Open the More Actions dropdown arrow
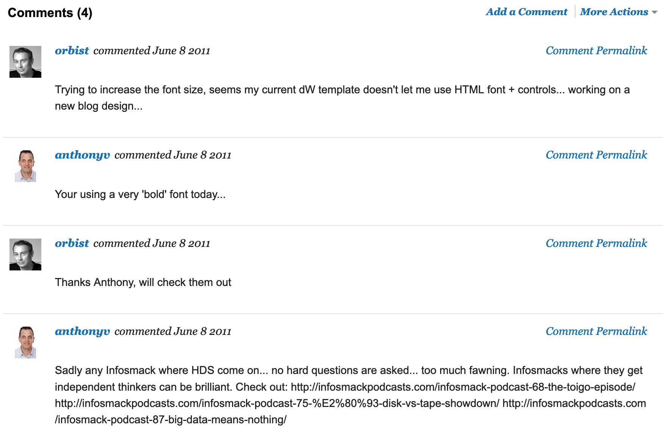The height and width of the screenshot is (443, 671). pyautogui.click(x=655, y=13)
